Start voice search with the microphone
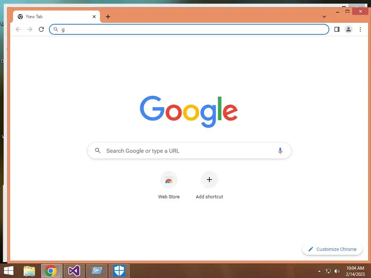 (x=280, y=151)
